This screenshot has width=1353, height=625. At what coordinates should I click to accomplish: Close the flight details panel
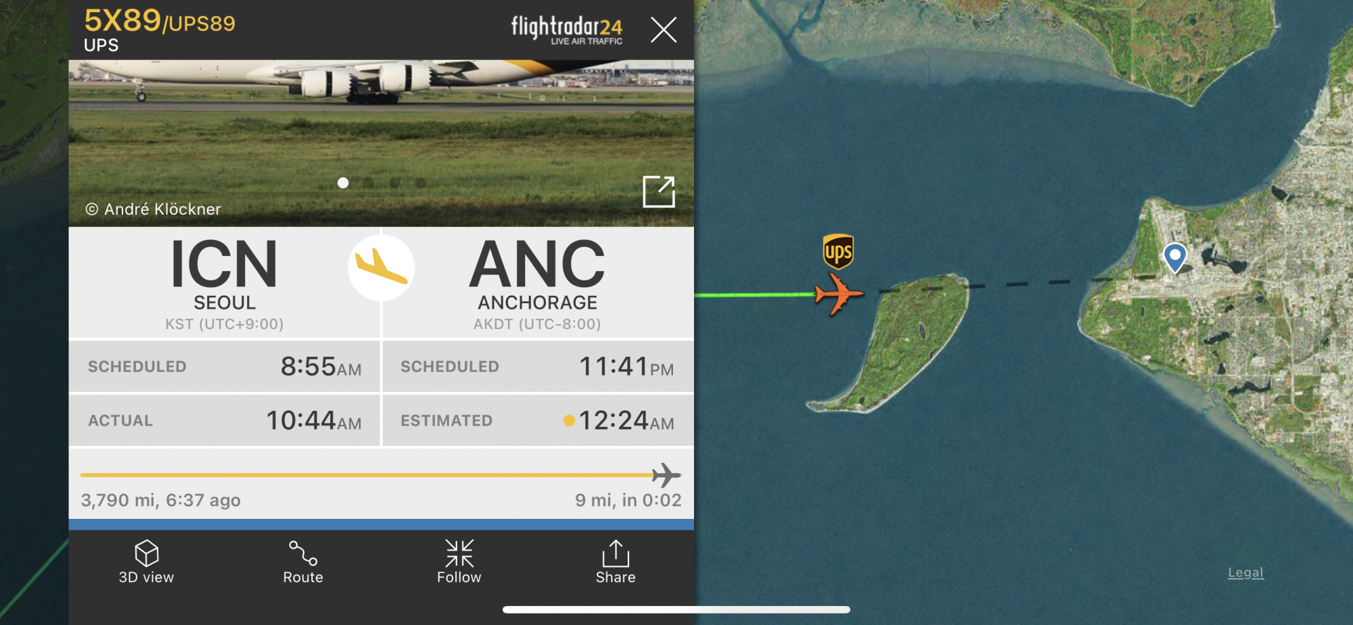coord(664,30)
